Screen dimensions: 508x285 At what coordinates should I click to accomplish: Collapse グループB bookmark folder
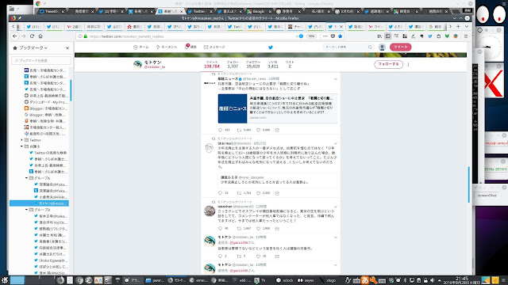pyautogui.click(x=26, y=210)
